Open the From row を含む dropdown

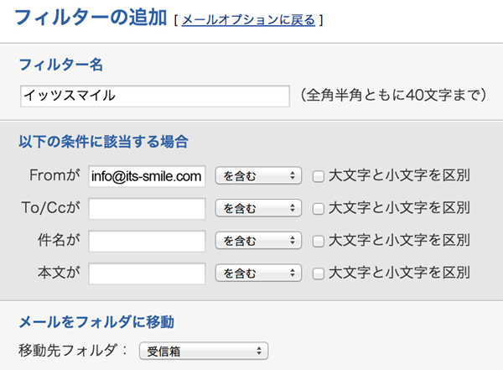[258, 176]
